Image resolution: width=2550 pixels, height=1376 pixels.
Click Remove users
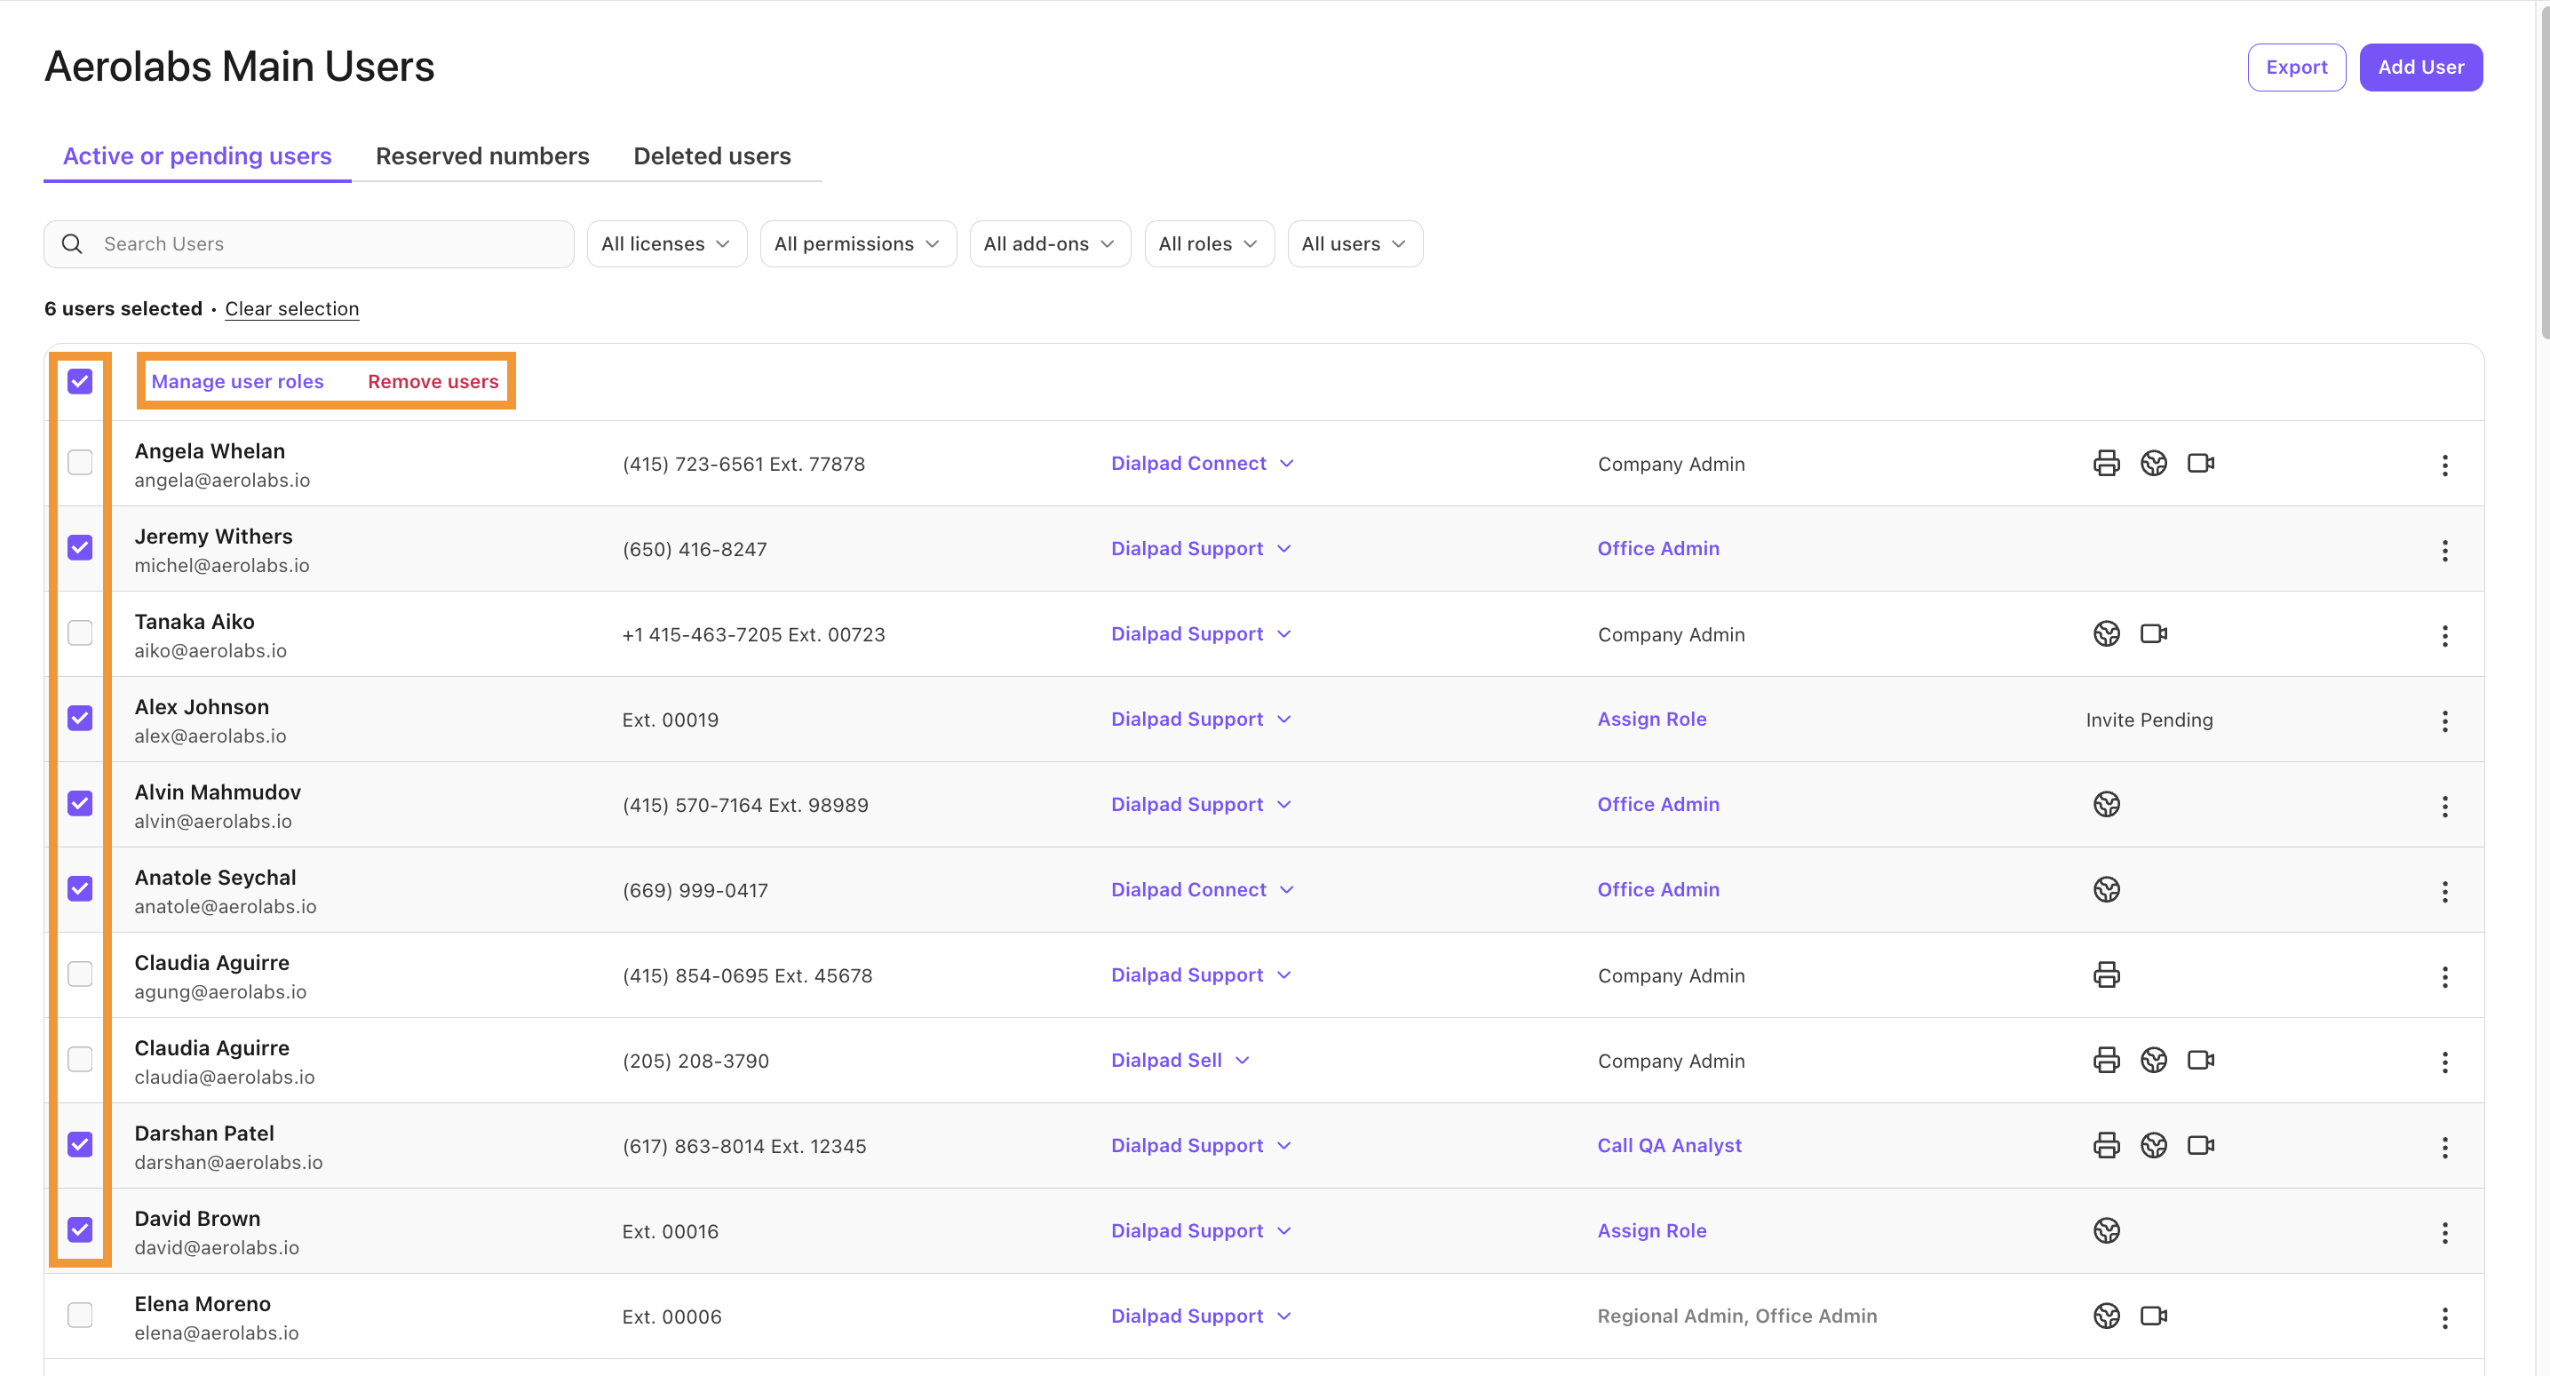coord(433,381)
